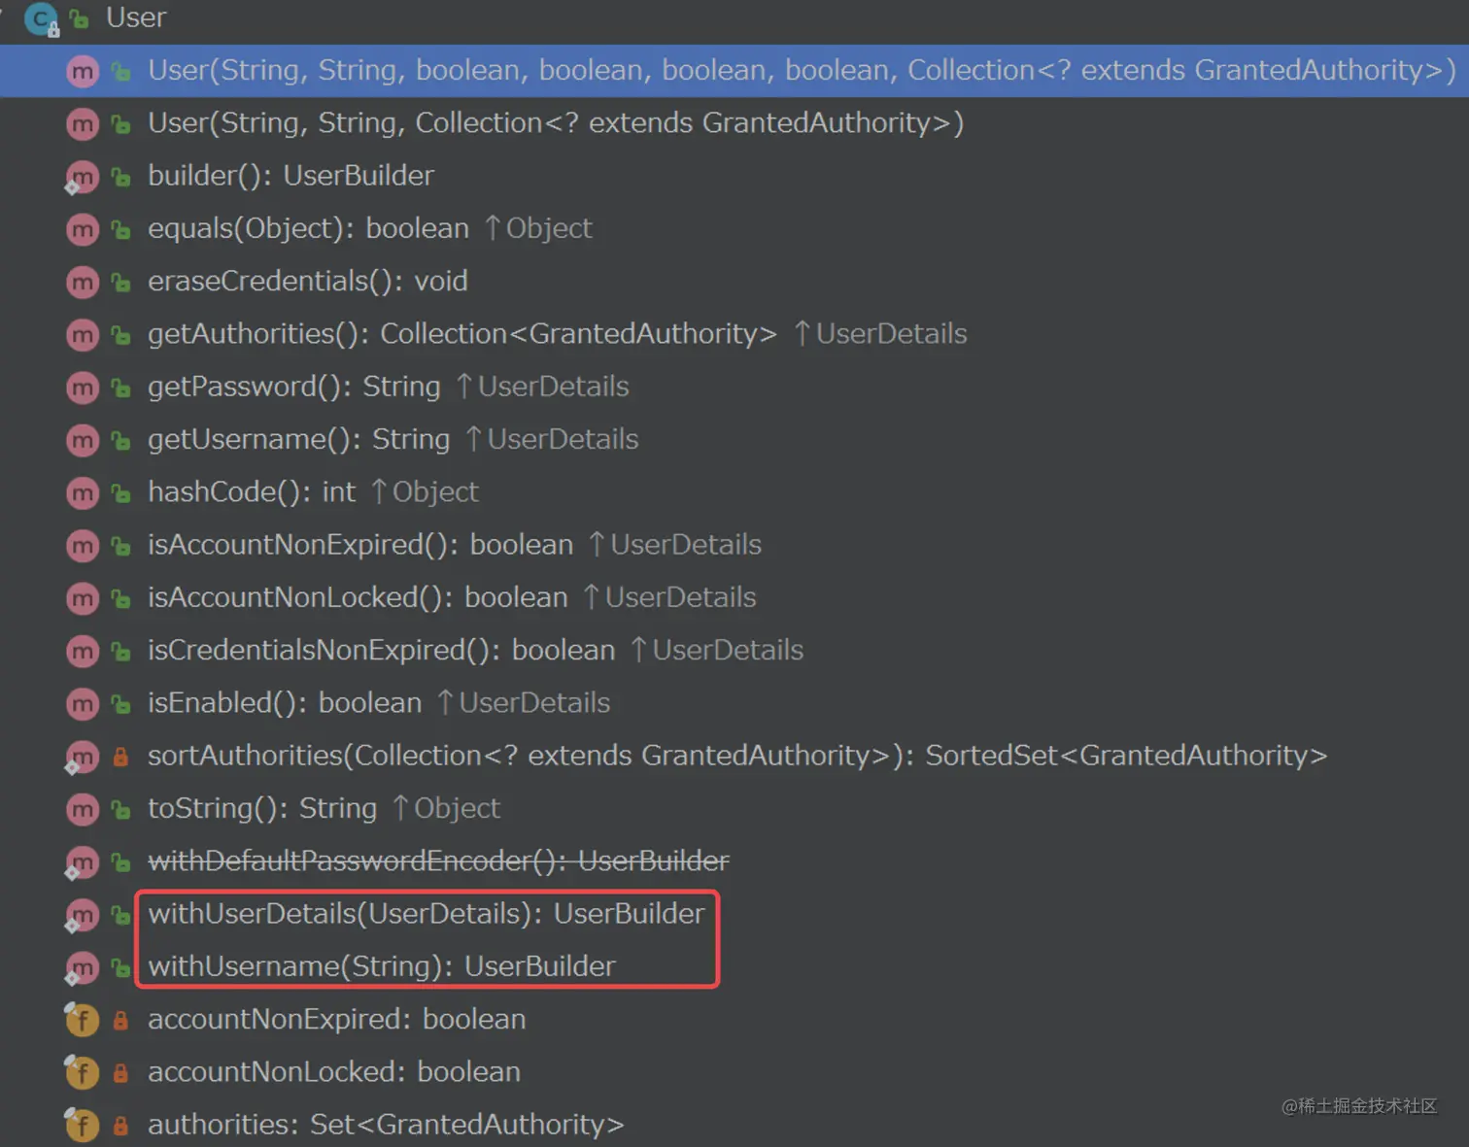Click the method icon beside isCredentialsNonExpired()
The width and height of the screenshot is (1469, 1147).
[83, 651]
